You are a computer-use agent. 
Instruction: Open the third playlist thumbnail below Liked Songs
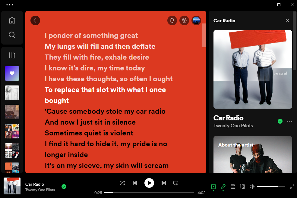tap(12, 112)
